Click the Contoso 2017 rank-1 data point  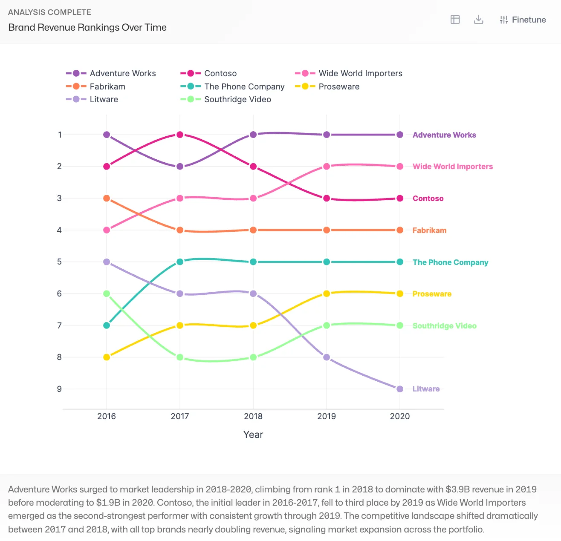(x=179, y=134)
